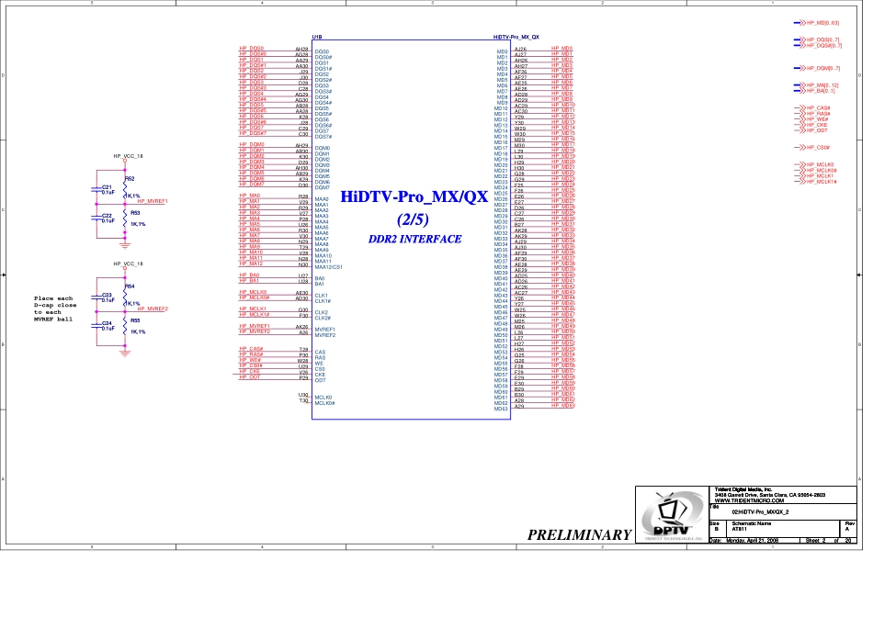Click the HP_MVREF1 net label by R52

(153, 200)
